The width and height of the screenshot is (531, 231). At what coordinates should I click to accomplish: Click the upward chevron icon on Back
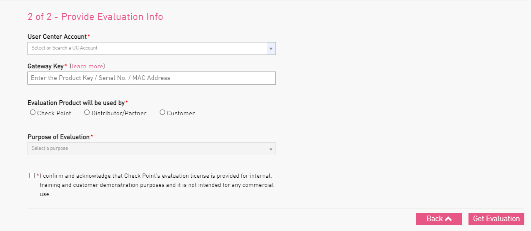(x=448, y=219)
